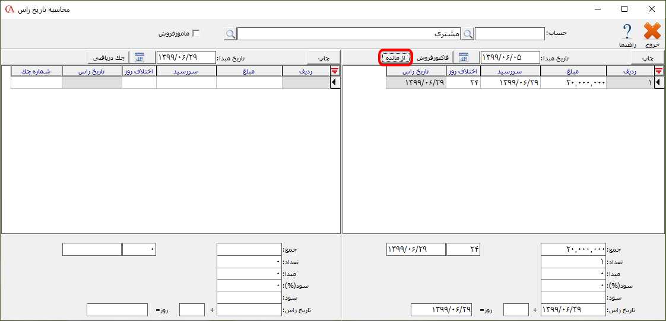Click red filter icon in right table header
The image size is (666, 321).
click(x=659, y=72)
